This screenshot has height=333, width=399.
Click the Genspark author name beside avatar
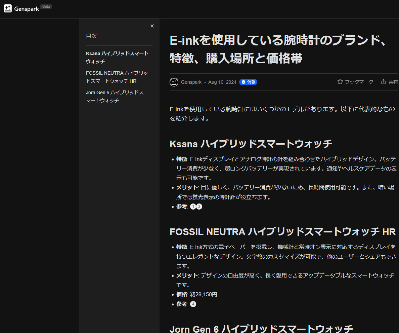click(191, 82)
